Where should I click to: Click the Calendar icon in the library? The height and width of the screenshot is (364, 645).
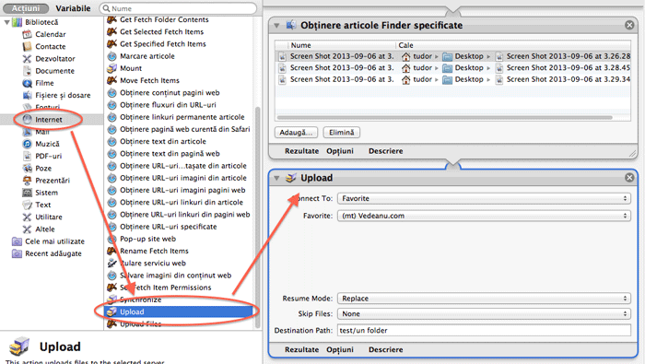pyautogui.click(x=27, y=34)
